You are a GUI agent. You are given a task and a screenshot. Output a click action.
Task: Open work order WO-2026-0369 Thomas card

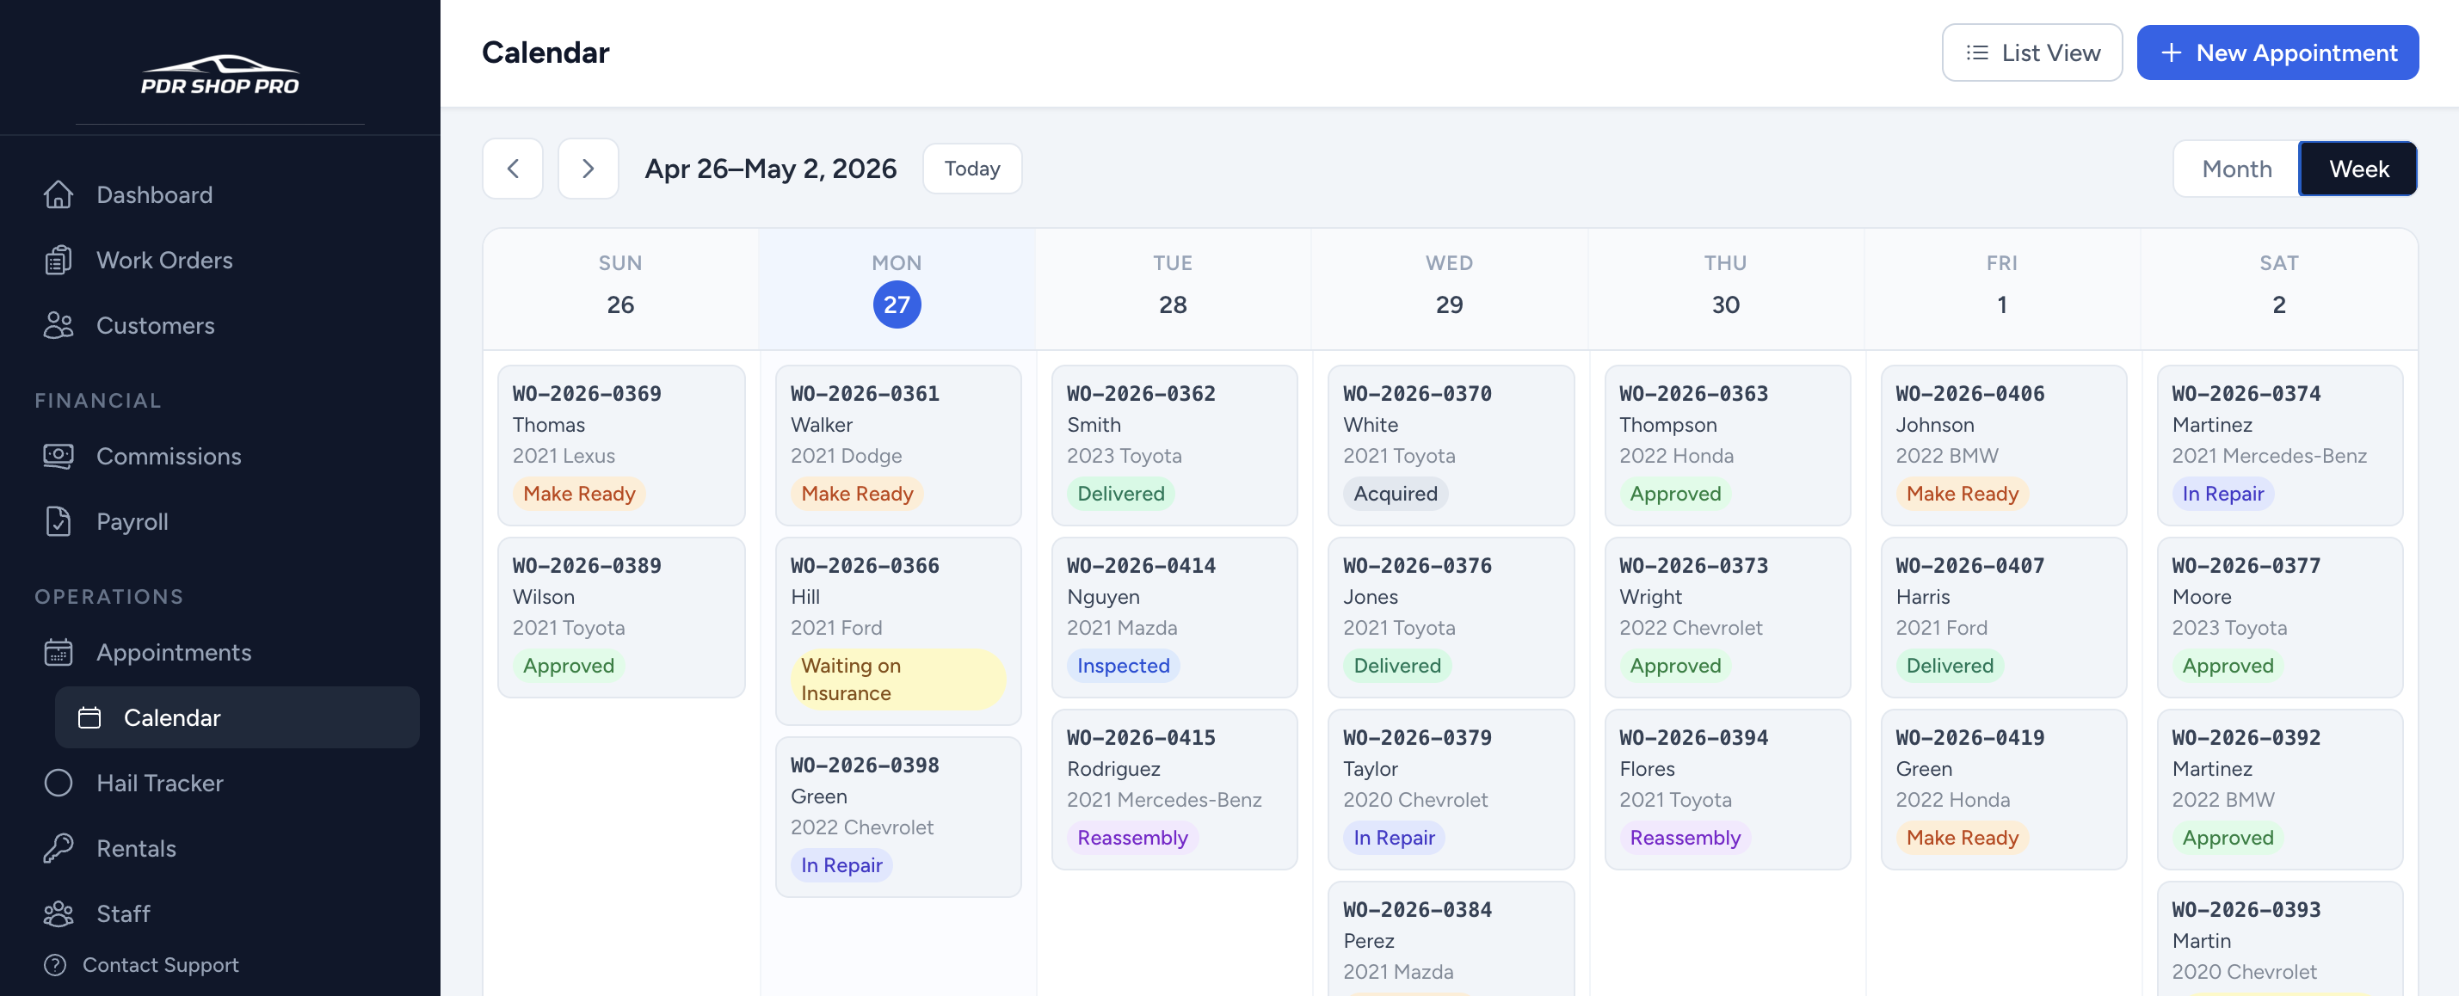[621, 445]
